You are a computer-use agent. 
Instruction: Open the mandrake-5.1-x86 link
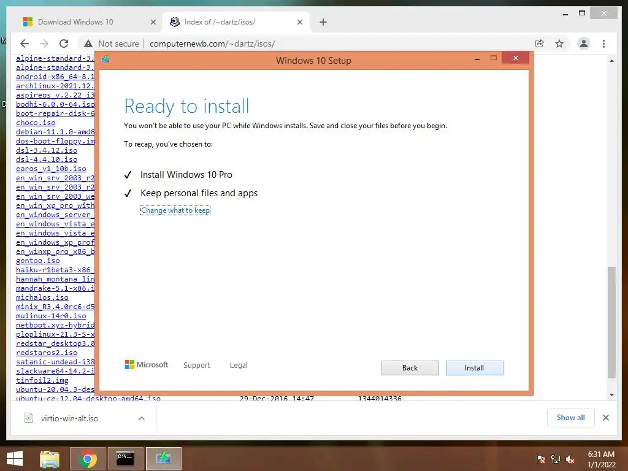(x=55, y=288)
